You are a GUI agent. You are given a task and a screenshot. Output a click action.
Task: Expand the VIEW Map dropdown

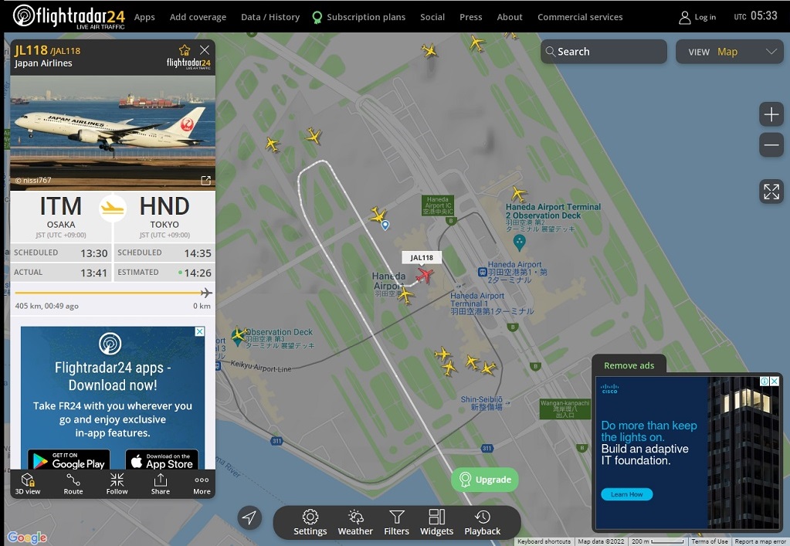[x=730, y=52]
